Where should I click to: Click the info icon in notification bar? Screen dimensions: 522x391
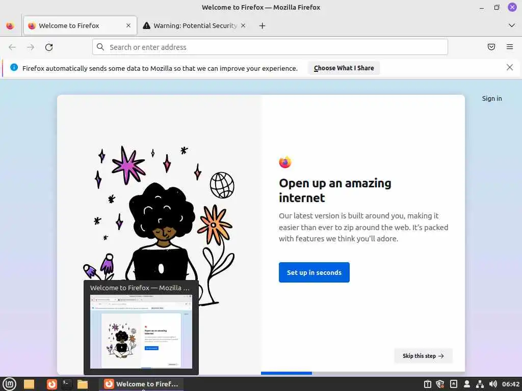point(14,68)
